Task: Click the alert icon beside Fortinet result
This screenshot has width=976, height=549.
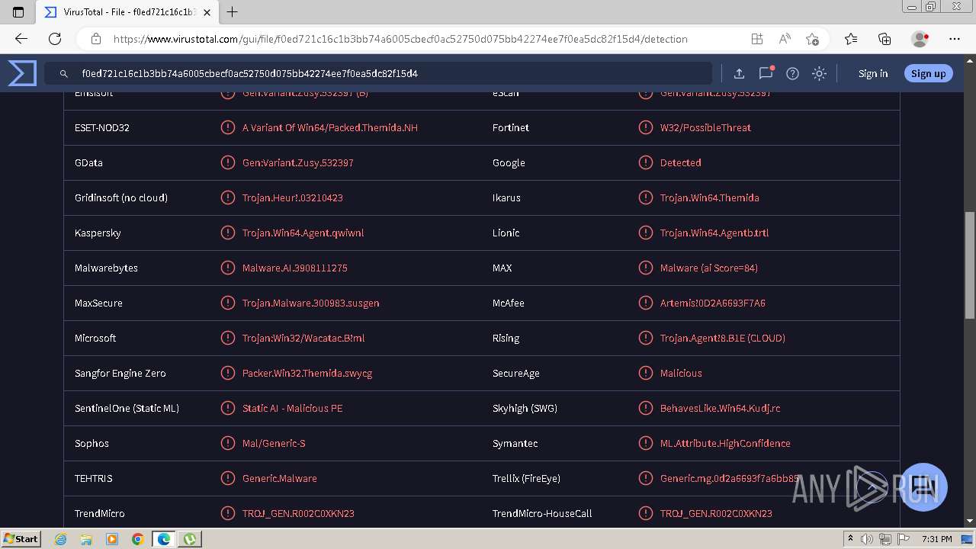Action: [x=645, y=127]
